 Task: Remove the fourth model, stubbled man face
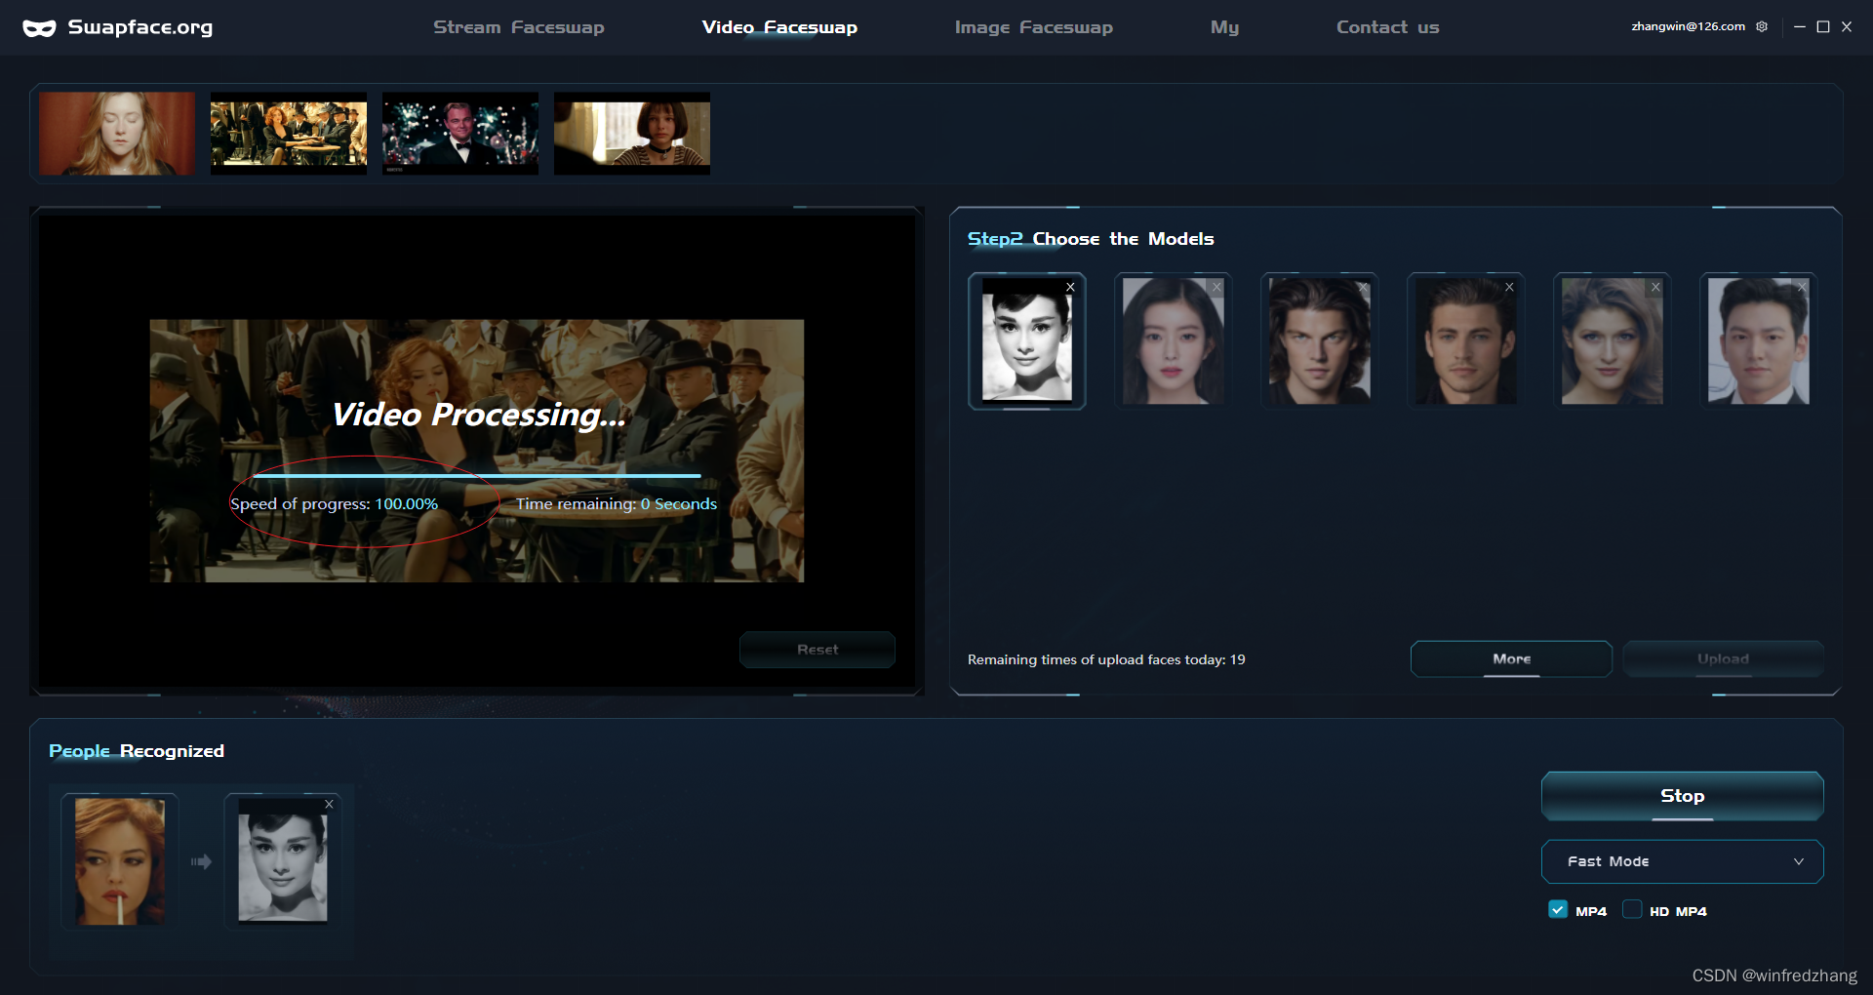coord(1509,287)
